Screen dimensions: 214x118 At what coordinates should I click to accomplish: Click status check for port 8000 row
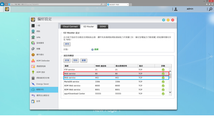pos(163,85)
